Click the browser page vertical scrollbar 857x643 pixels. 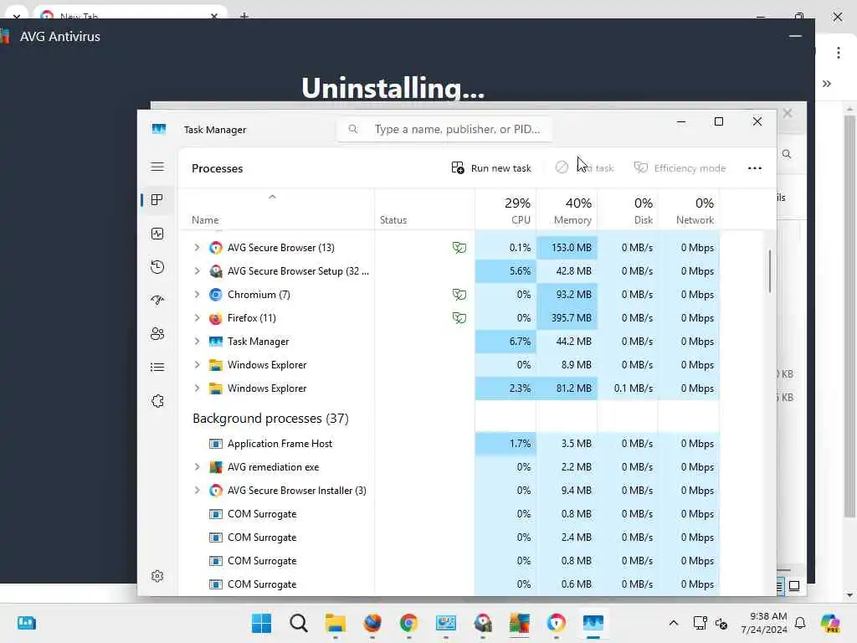849,315
